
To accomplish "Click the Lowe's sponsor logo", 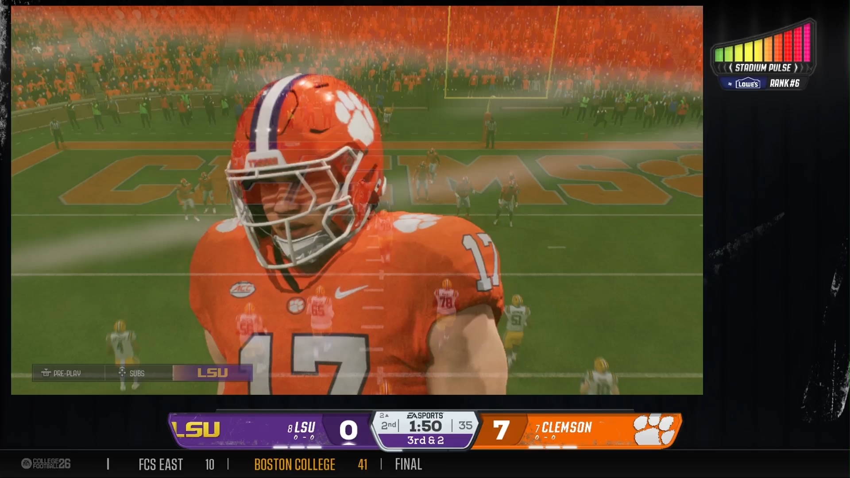I will [747, 84].
